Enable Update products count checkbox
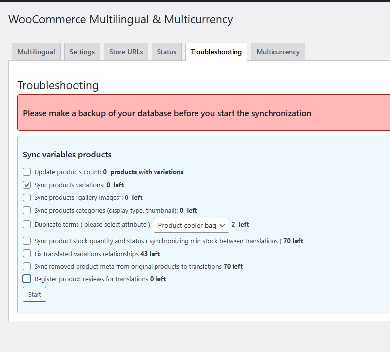Screen dimensions: 390x352 coord(27,172)
